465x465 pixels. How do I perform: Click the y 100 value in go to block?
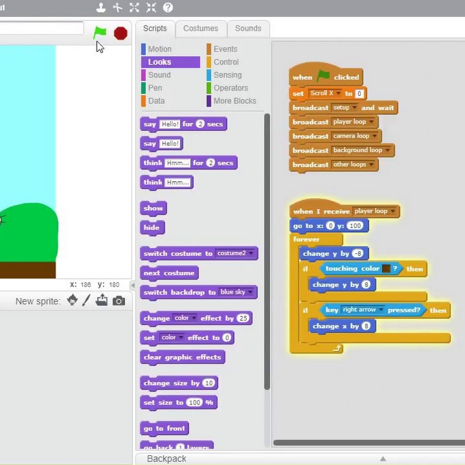tap(355, 226)
